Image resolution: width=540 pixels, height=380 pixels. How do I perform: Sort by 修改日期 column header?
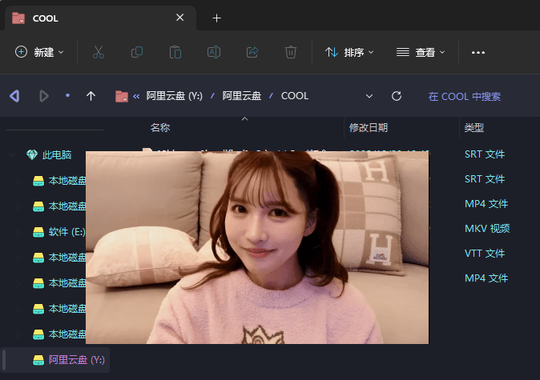[x=369, y=127]
